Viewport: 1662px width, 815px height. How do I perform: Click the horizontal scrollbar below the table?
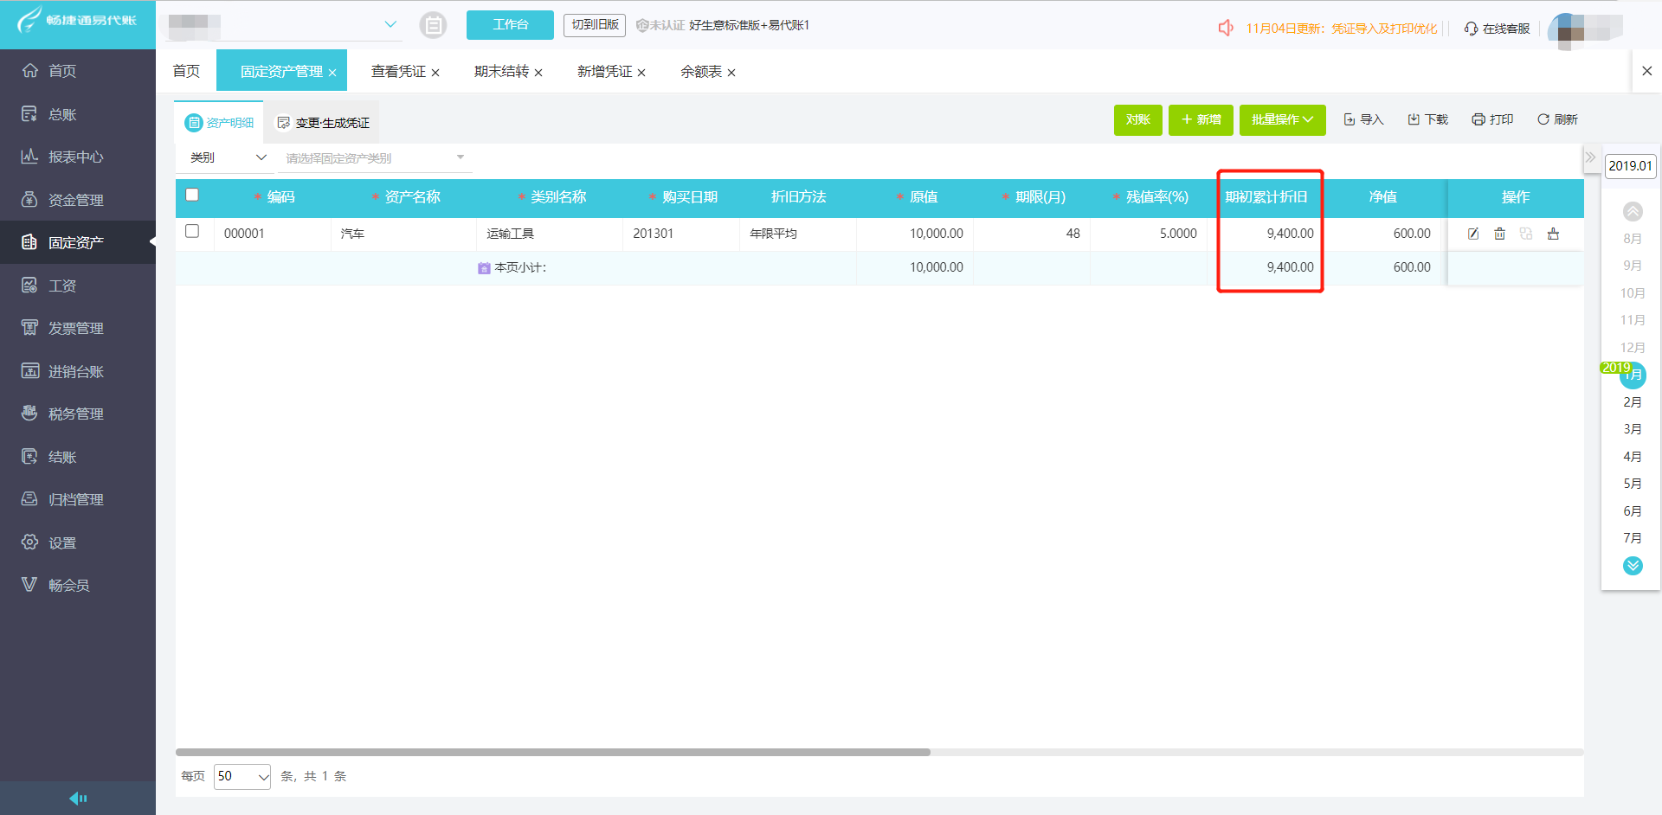point(552,752)
